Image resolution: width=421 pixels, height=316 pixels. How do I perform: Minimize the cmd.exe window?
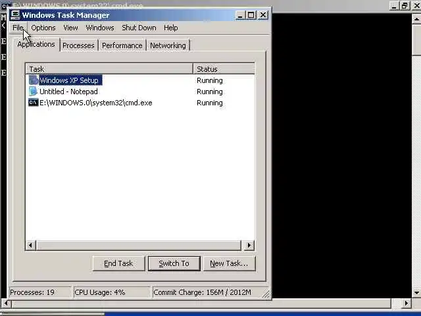point(394,6)
